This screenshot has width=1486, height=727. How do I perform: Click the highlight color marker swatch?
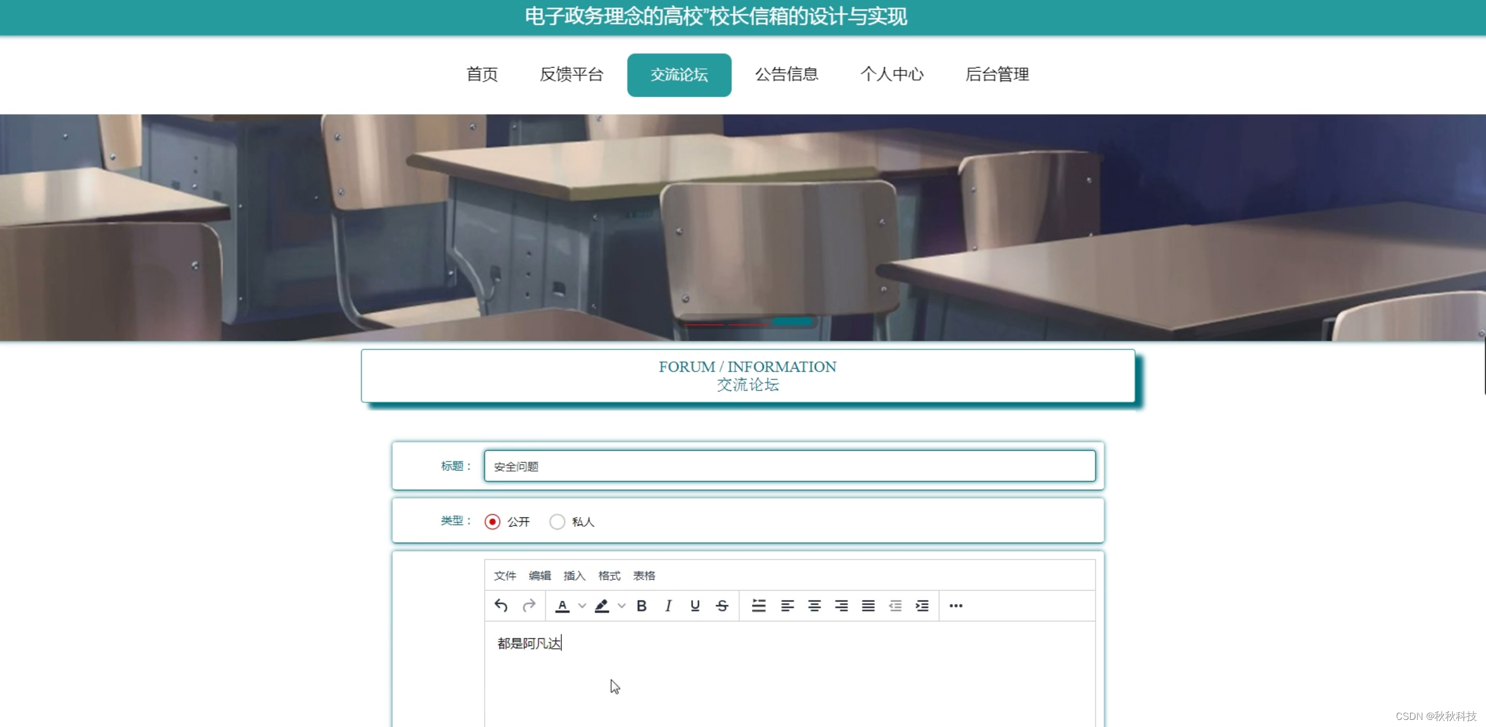click(602, 606)
